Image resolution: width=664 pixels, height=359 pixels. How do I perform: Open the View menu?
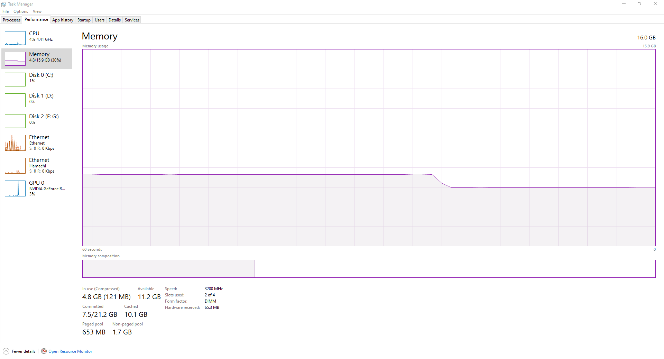click(37, 11)
